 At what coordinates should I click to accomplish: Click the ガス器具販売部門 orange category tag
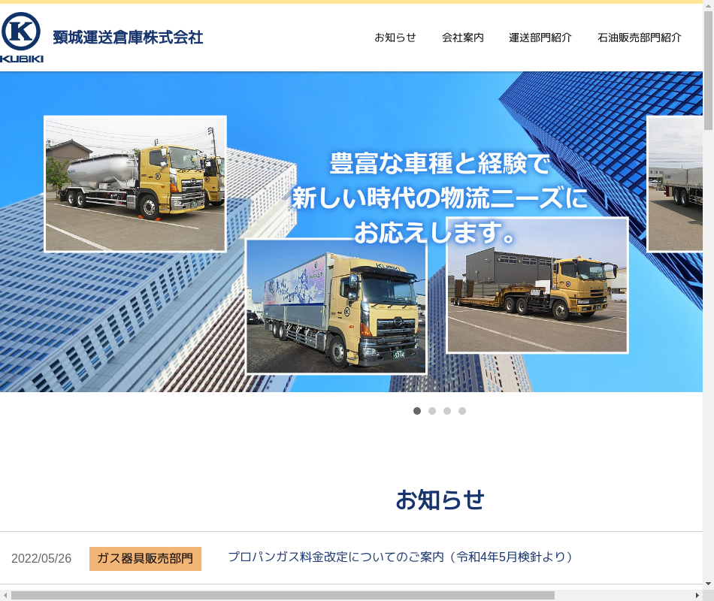(x=145, y=559)
